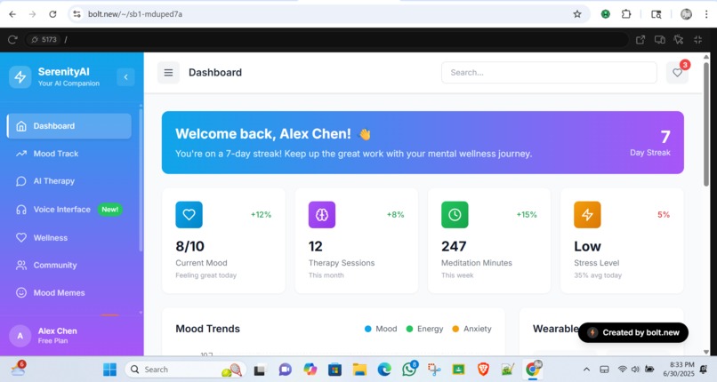Focus the dashboard Search field
The width and height of the screenshot is (717, 382).
pyautogui.click(x=549, y=73)
